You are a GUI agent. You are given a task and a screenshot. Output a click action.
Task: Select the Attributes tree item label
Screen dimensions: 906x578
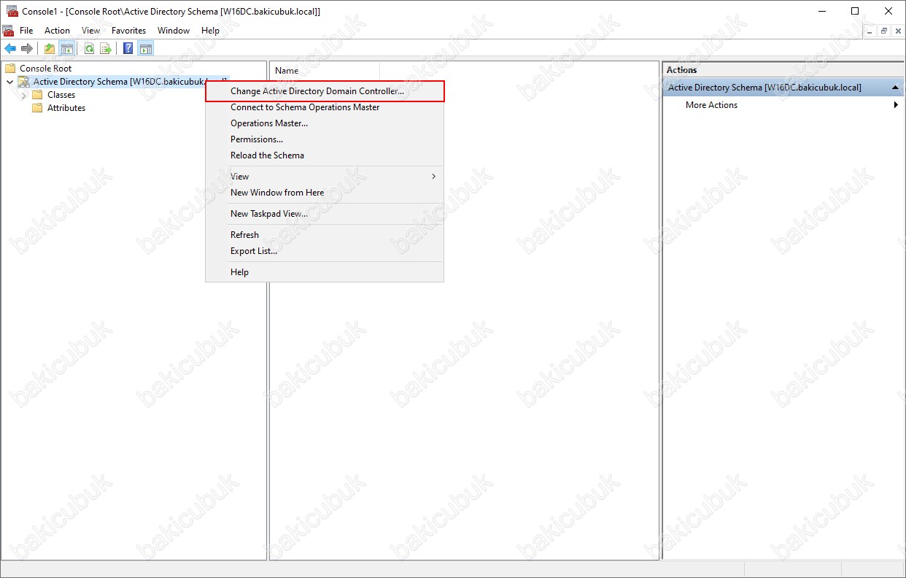[x=66, y=108]
